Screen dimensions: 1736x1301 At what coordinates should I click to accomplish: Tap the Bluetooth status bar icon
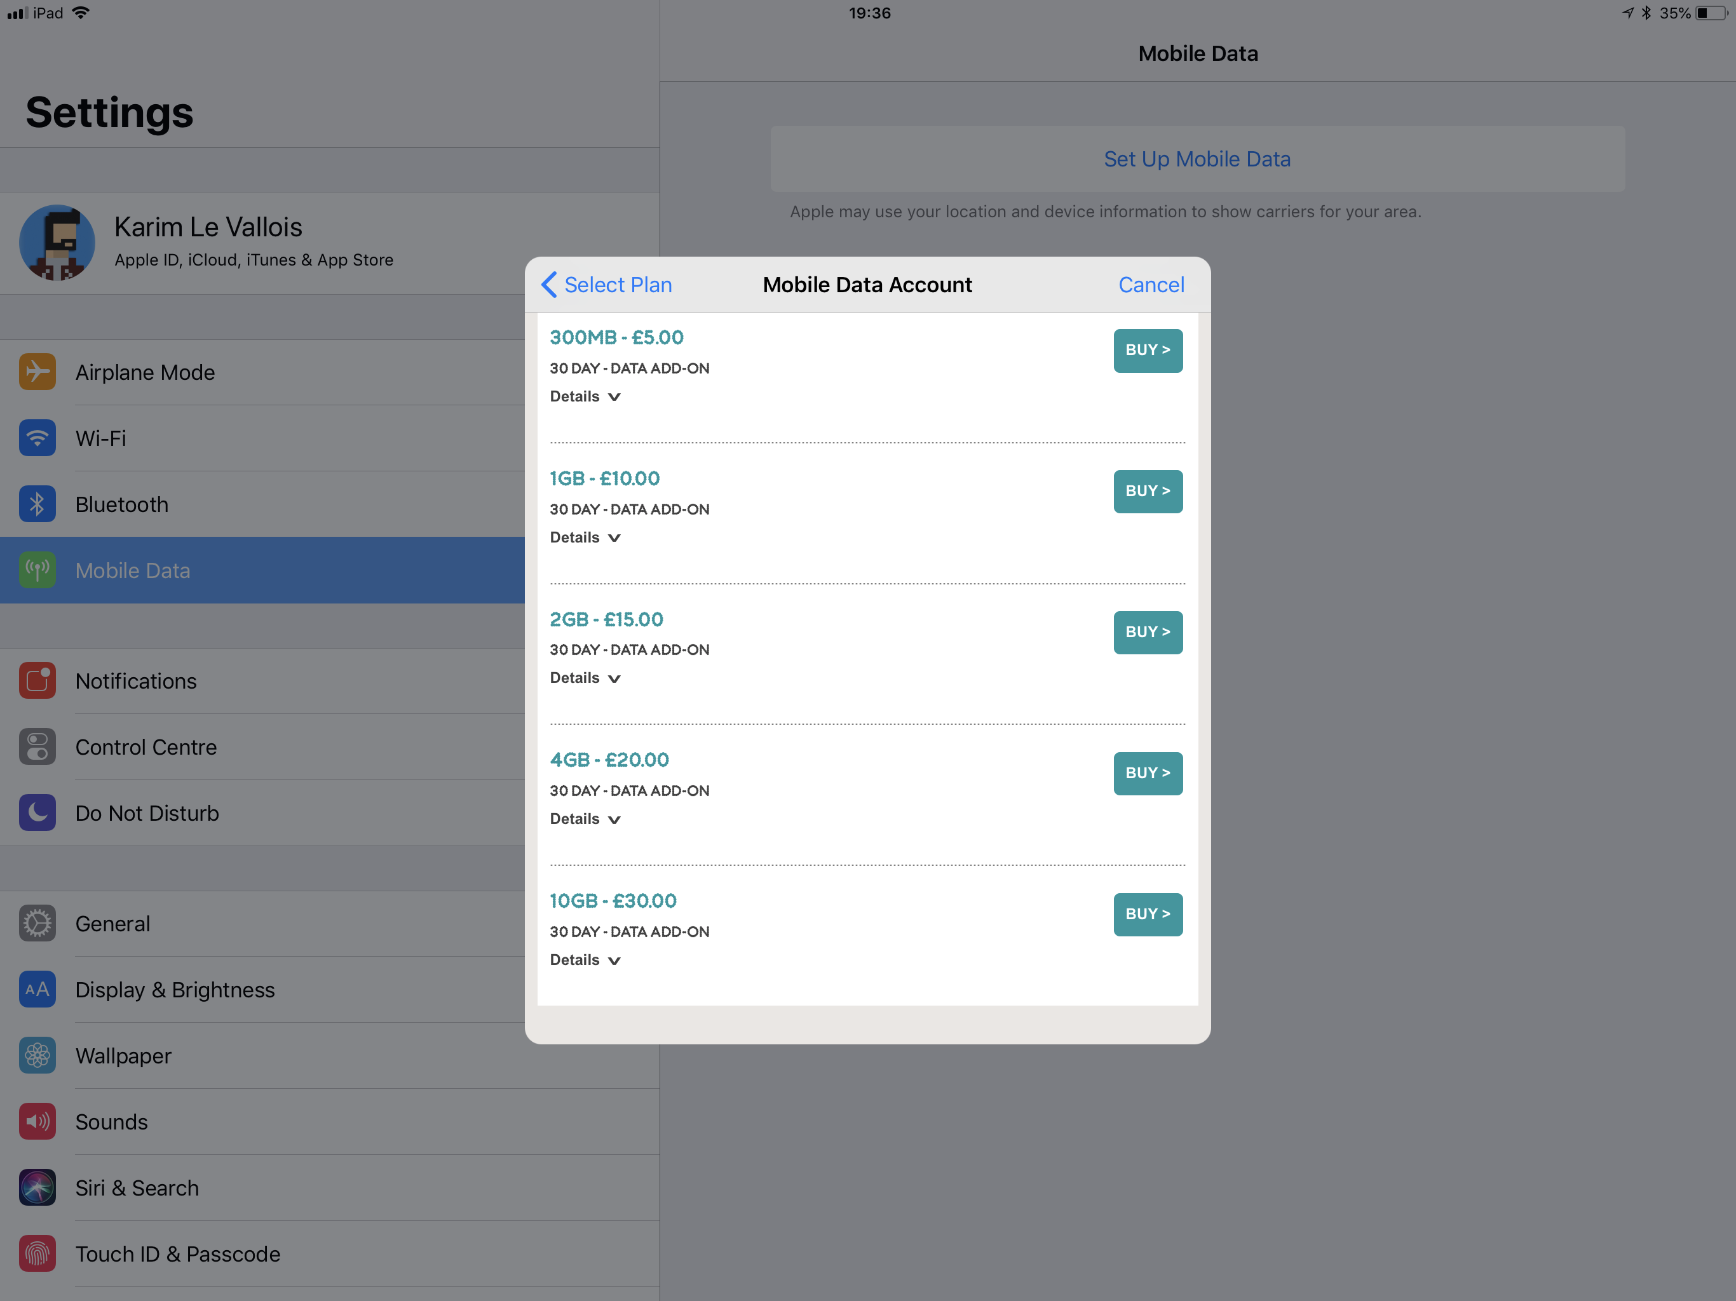click(x=1646, y=13)
